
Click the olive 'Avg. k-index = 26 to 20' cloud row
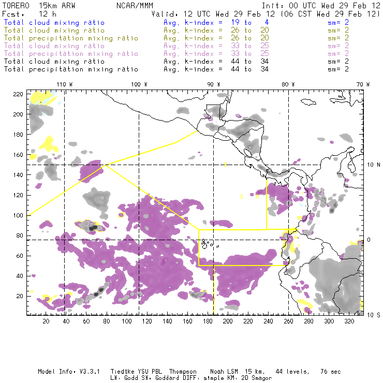(216, 31)
